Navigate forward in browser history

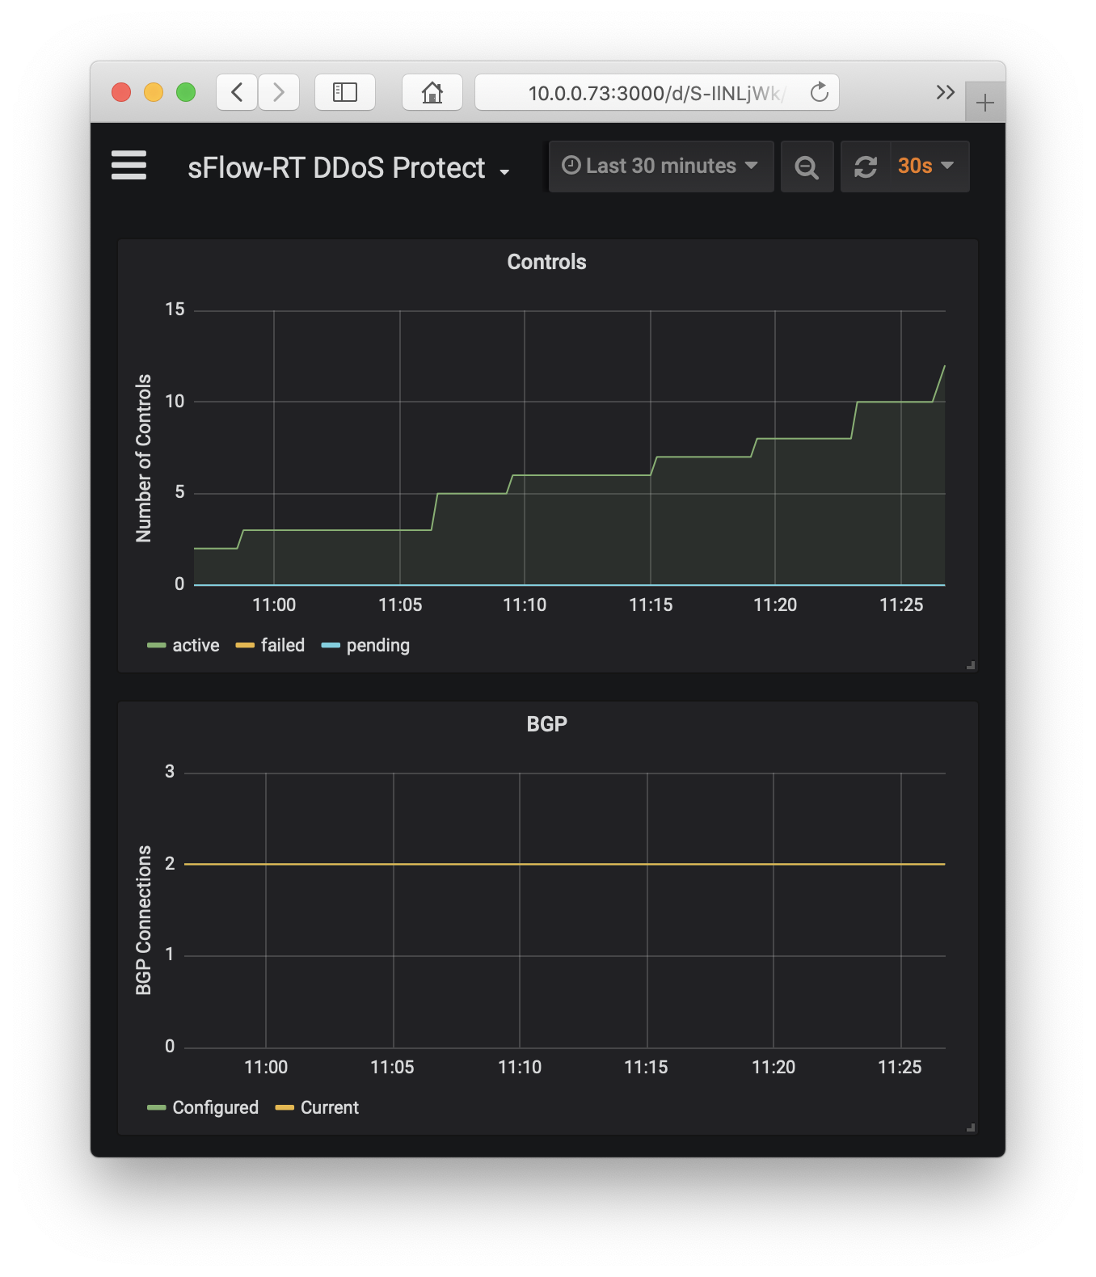279,92
